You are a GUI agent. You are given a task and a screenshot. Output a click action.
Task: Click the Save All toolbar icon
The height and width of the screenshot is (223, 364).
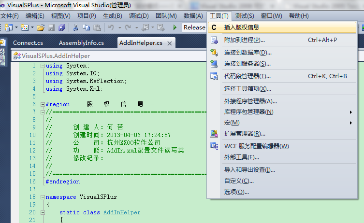pyautogui.click(x=62, y=28)
